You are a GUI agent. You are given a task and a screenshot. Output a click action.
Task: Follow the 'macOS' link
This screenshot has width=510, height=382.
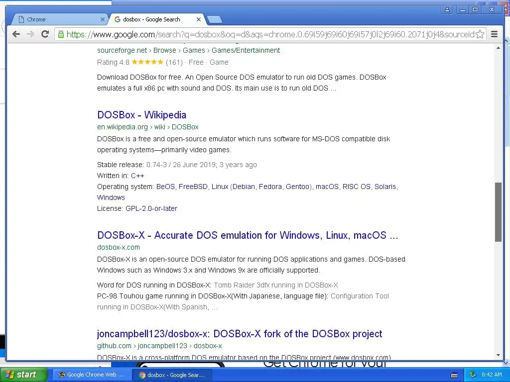click(327, 187)
